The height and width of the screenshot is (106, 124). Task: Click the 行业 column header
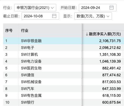tap(25, 31)
